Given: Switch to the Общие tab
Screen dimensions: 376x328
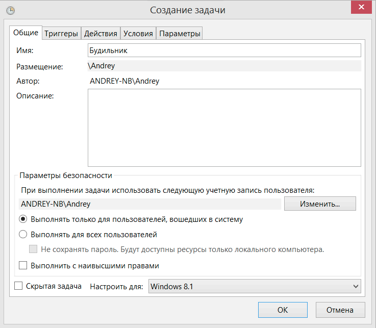Looking at the screenshot, I should [26, 33].
